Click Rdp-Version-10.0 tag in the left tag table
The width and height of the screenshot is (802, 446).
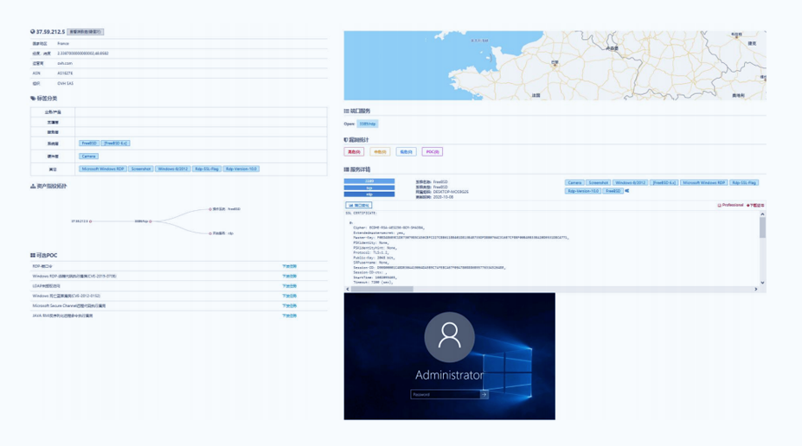coord(241,169)
